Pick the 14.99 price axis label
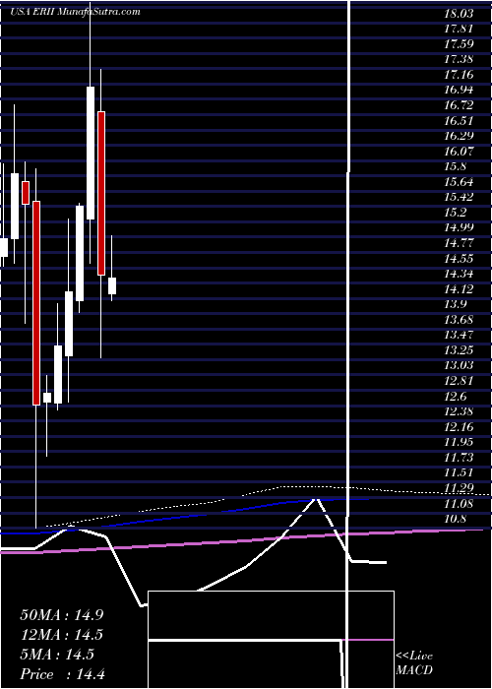 coord(460,227)
